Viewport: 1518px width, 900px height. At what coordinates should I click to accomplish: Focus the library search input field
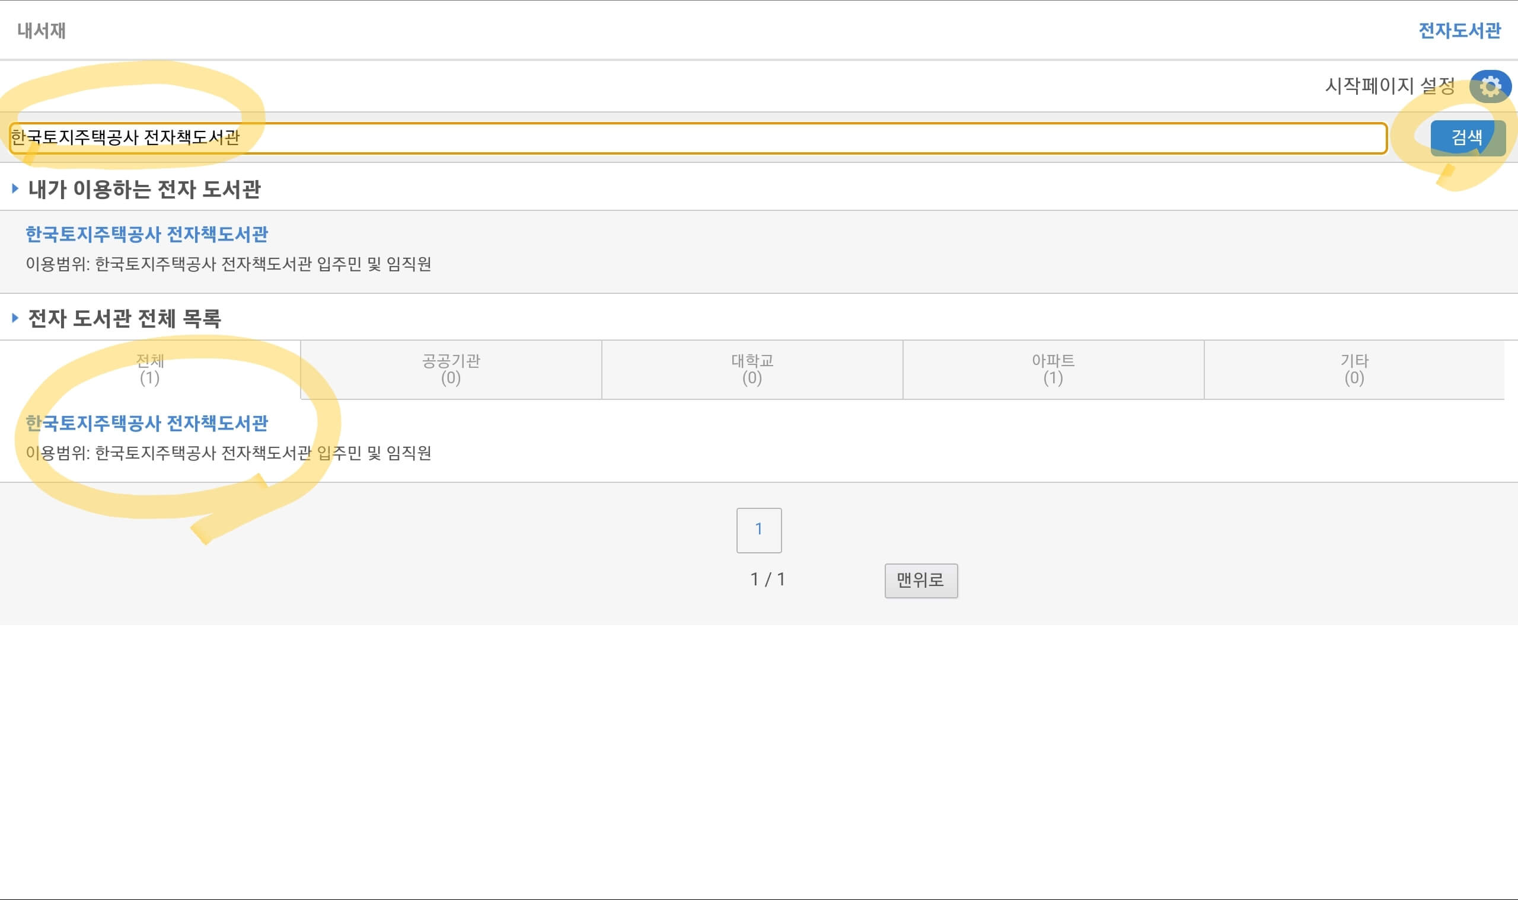(x=698, y=138)
